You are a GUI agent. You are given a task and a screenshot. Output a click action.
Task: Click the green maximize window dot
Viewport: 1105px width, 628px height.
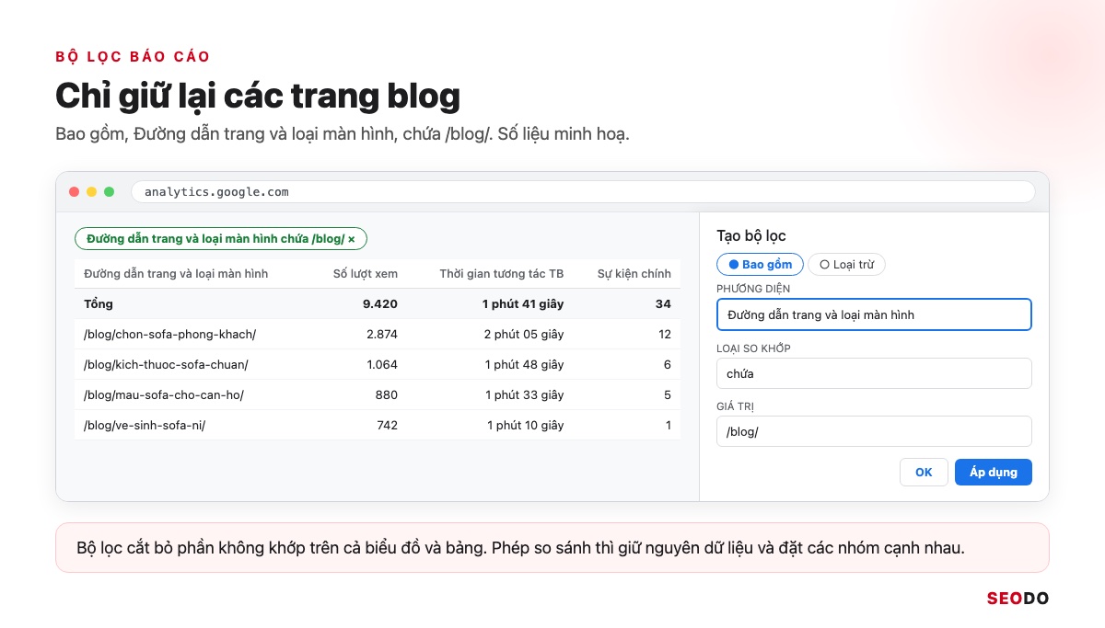click(x=109, y=192)
